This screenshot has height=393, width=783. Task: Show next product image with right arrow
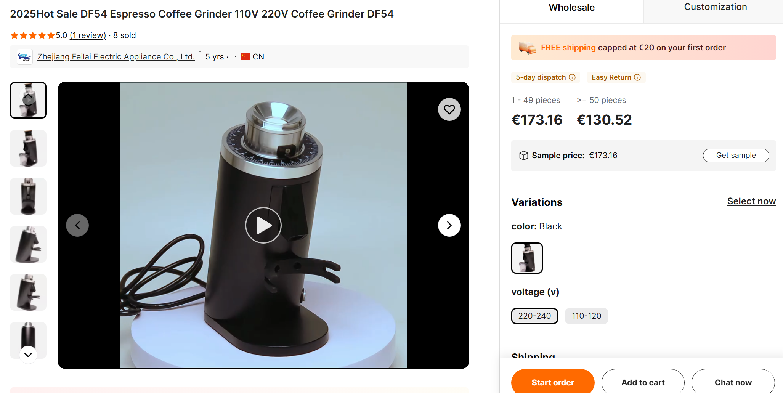449,225
